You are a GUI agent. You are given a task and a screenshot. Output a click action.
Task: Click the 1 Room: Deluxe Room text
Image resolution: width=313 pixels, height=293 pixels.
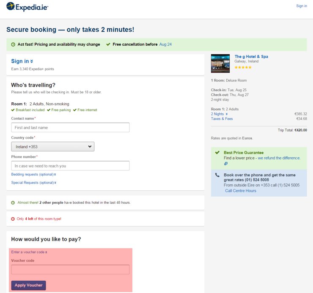pyautogui.click(x=229, y=80)
